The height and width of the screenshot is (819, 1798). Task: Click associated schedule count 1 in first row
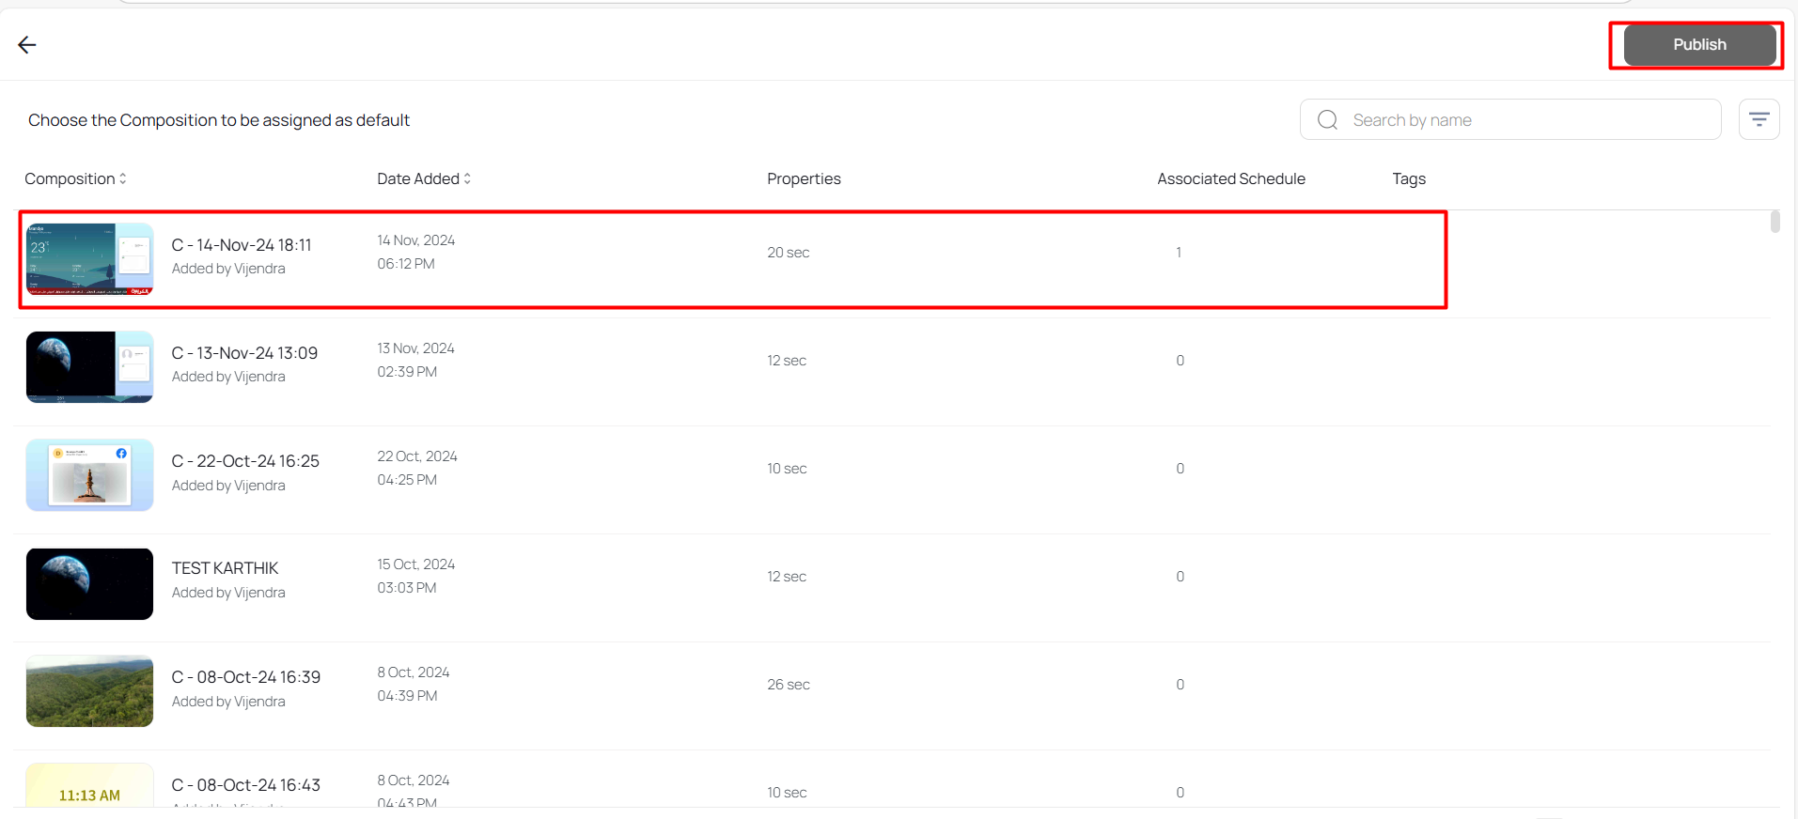(x=1179, y=253)
